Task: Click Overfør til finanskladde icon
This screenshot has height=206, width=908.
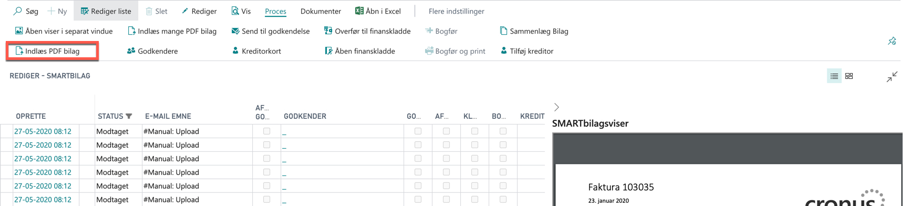Action: (328, 31)
